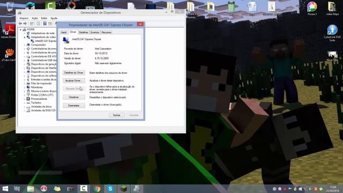Select Portas (COM e LPT) tree item
The height and width of the screenshot is (193, 343).
(x=42, y=95)
